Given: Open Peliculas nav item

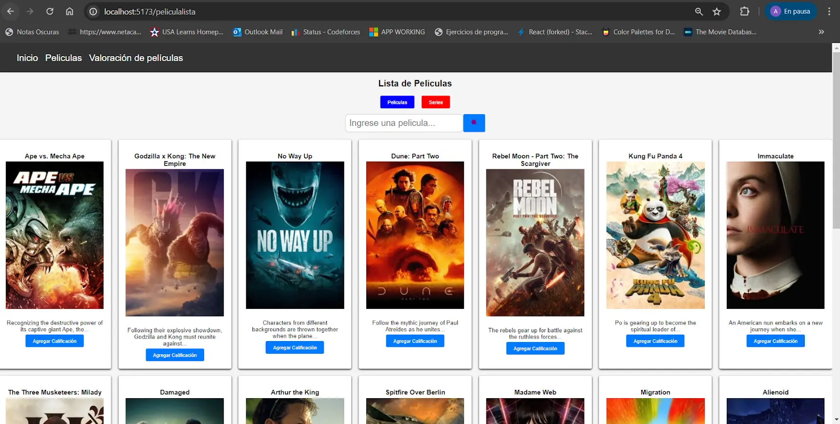Looking at the screenshot, I should tap(63, 58).
